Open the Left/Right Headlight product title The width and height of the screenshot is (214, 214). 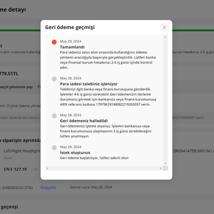22,151
